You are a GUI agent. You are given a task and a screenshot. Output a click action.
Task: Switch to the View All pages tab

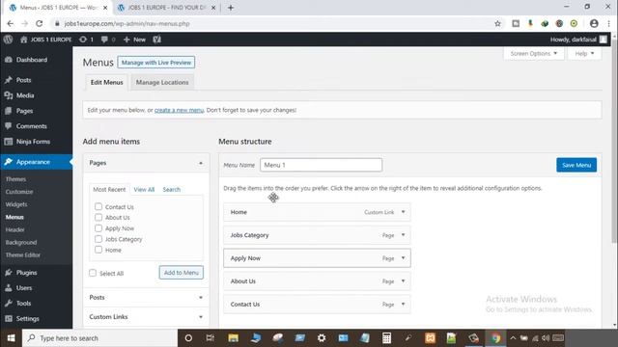(x=144, y=189)
